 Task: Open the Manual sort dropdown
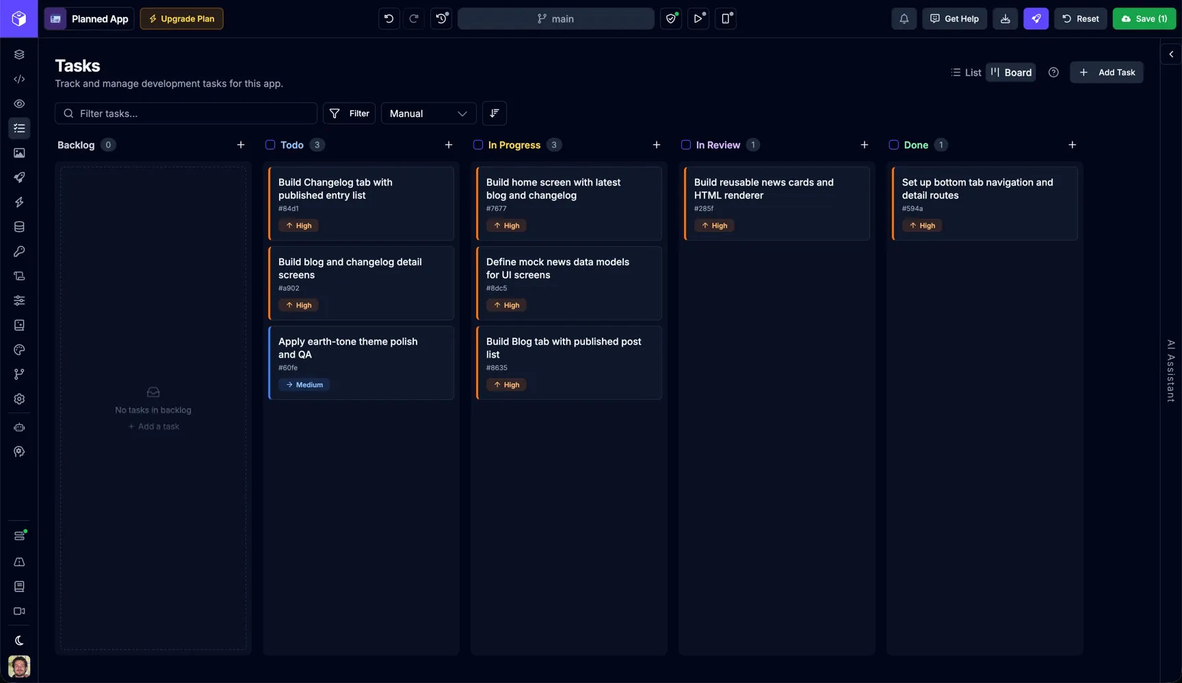coord(428,113)
